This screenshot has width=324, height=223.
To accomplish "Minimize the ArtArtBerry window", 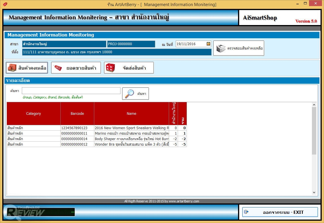I will 298,4.
